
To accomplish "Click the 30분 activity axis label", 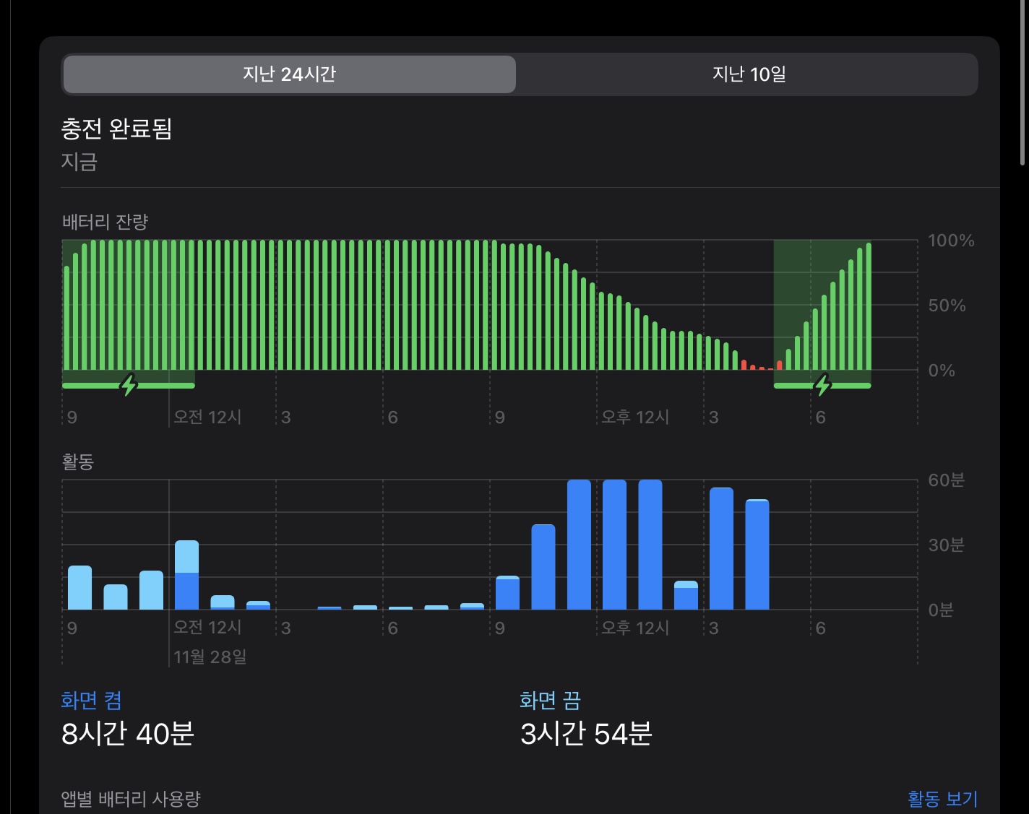I will (946, 545).
